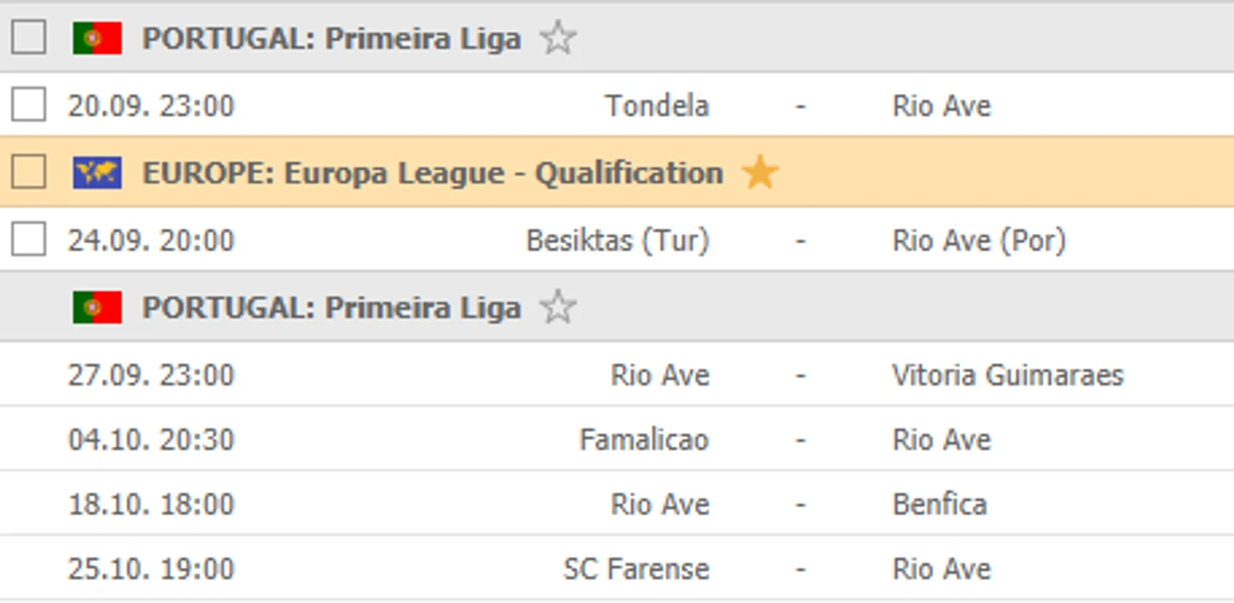Click the Europe map flag icon

pos(97,173)
